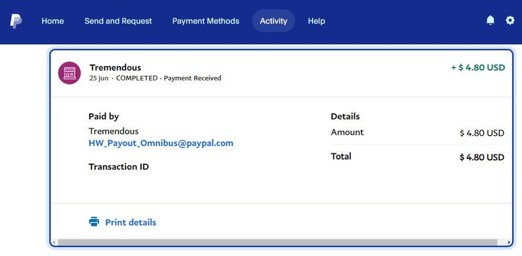The width and height of the screenshot is (522, 256).
Task: Click the printer icon
Action: click(x=94, y=222)
